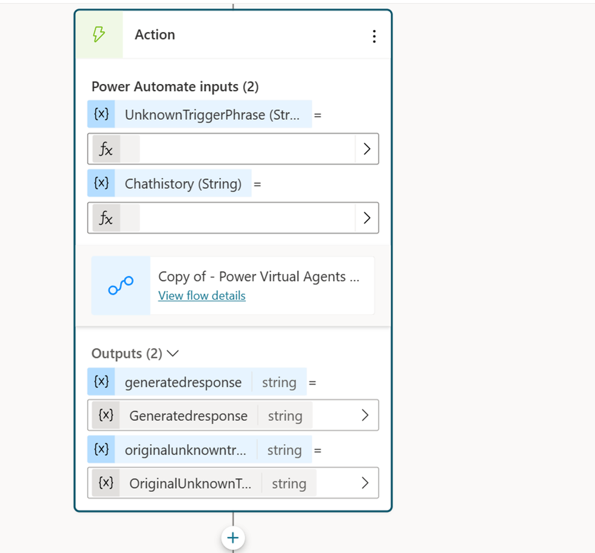
Task: Open View flow details link
Action: pos(202,296)
